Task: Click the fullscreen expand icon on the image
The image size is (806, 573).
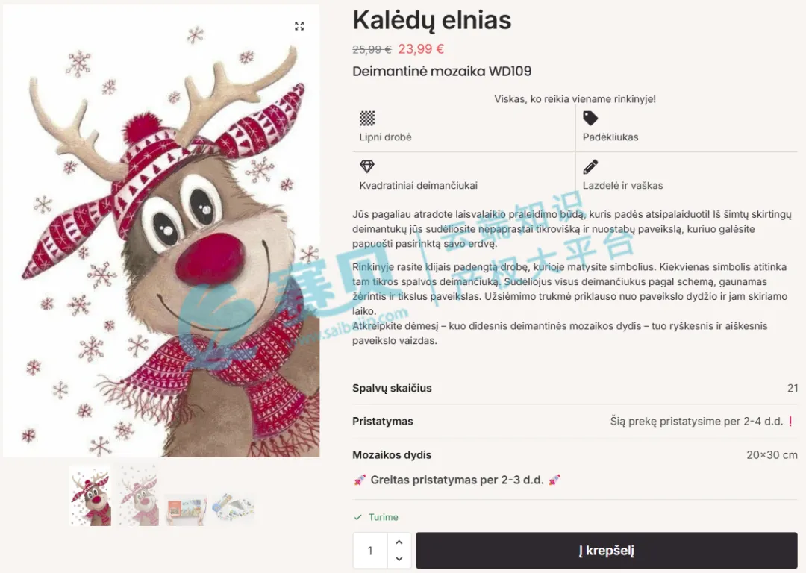Action: (299, 25)
